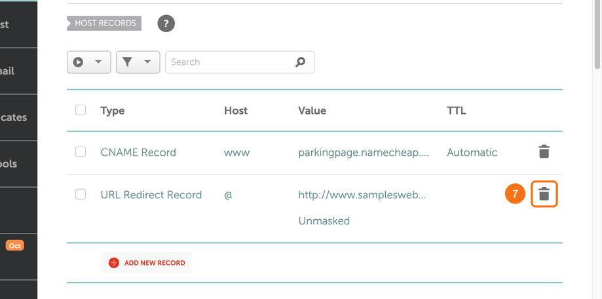Click the http://www.samplesweb value cell
The width and height of the screenshot is (602, 299).
(362, 195)
